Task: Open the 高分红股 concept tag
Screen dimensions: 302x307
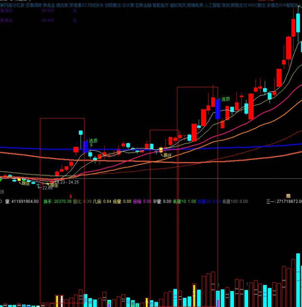Action: [x=16, y=5]
